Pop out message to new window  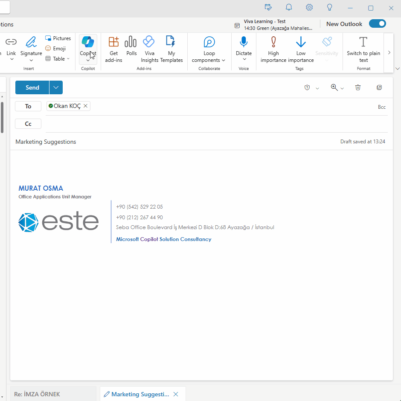(x=379, y=87)
